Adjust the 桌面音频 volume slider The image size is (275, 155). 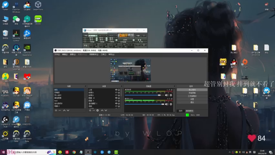(144, 95)
